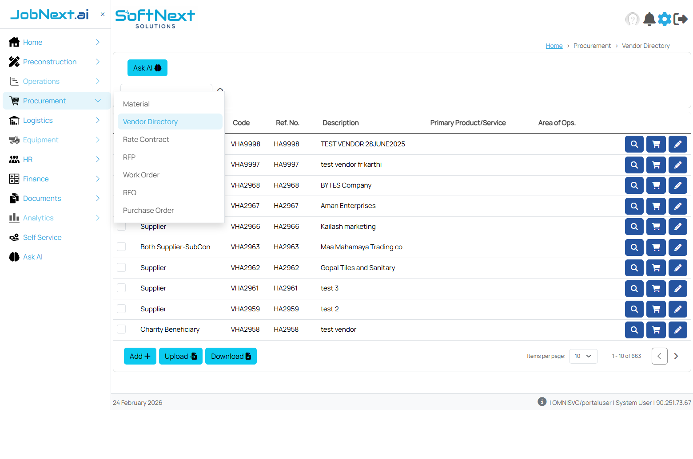Open the Items per page dropdown
Image resolution: width=693 pixels, height=459 pixels.
click(x=583, y=356)
